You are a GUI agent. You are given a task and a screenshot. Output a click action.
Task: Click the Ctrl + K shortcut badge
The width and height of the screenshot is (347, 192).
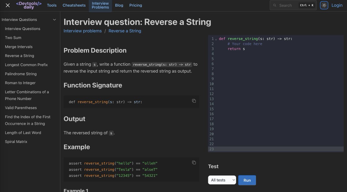[x=307, y=5]
